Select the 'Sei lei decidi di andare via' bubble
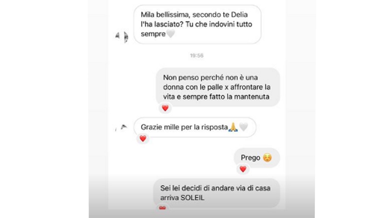Image resolution: width=388 pixels, height=218 pixels. click(x=216, y=193)
